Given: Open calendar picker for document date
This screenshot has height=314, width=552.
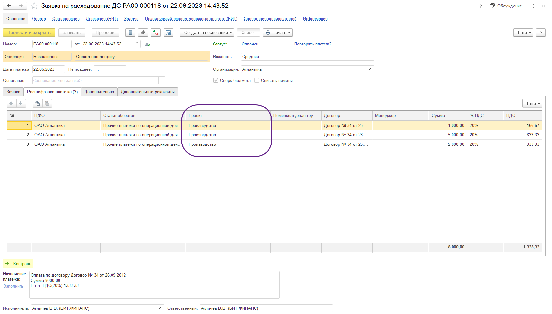Looking at the screenshot, I should (x=137, y=44).
